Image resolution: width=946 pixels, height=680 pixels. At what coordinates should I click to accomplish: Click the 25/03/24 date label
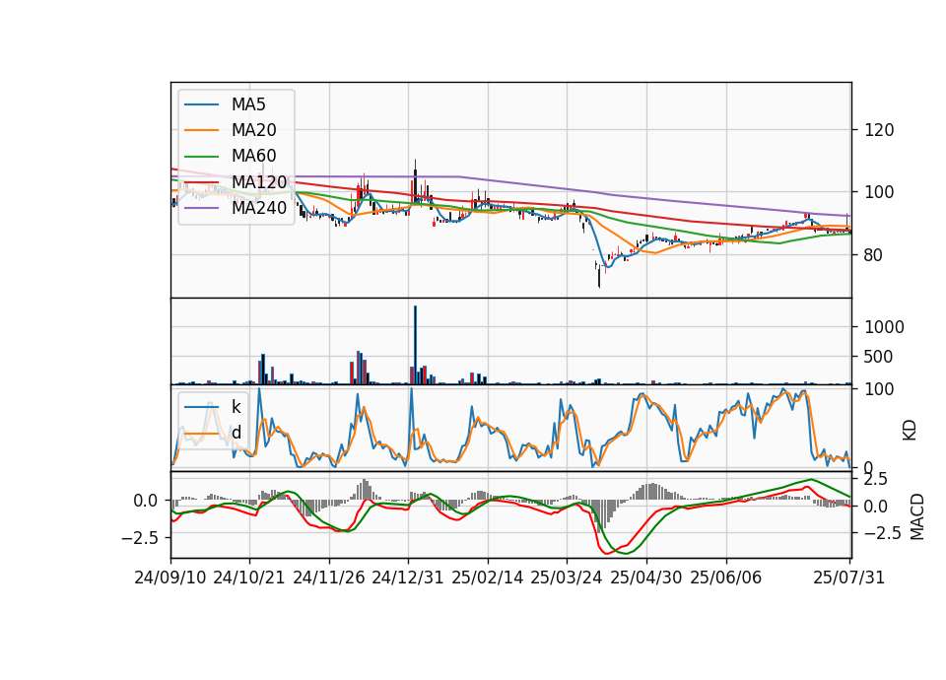567,578
